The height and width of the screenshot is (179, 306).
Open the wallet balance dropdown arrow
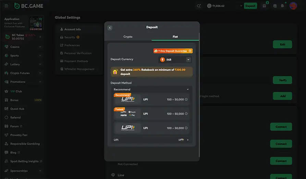coord(241,6)
